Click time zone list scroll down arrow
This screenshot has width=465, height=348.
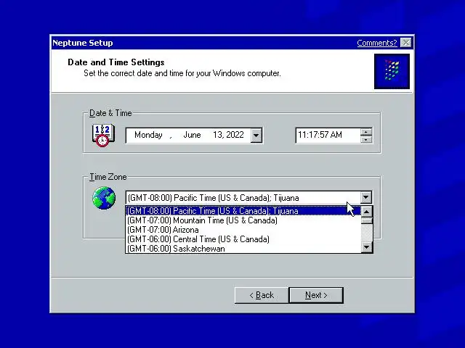(x=367, y=247)
